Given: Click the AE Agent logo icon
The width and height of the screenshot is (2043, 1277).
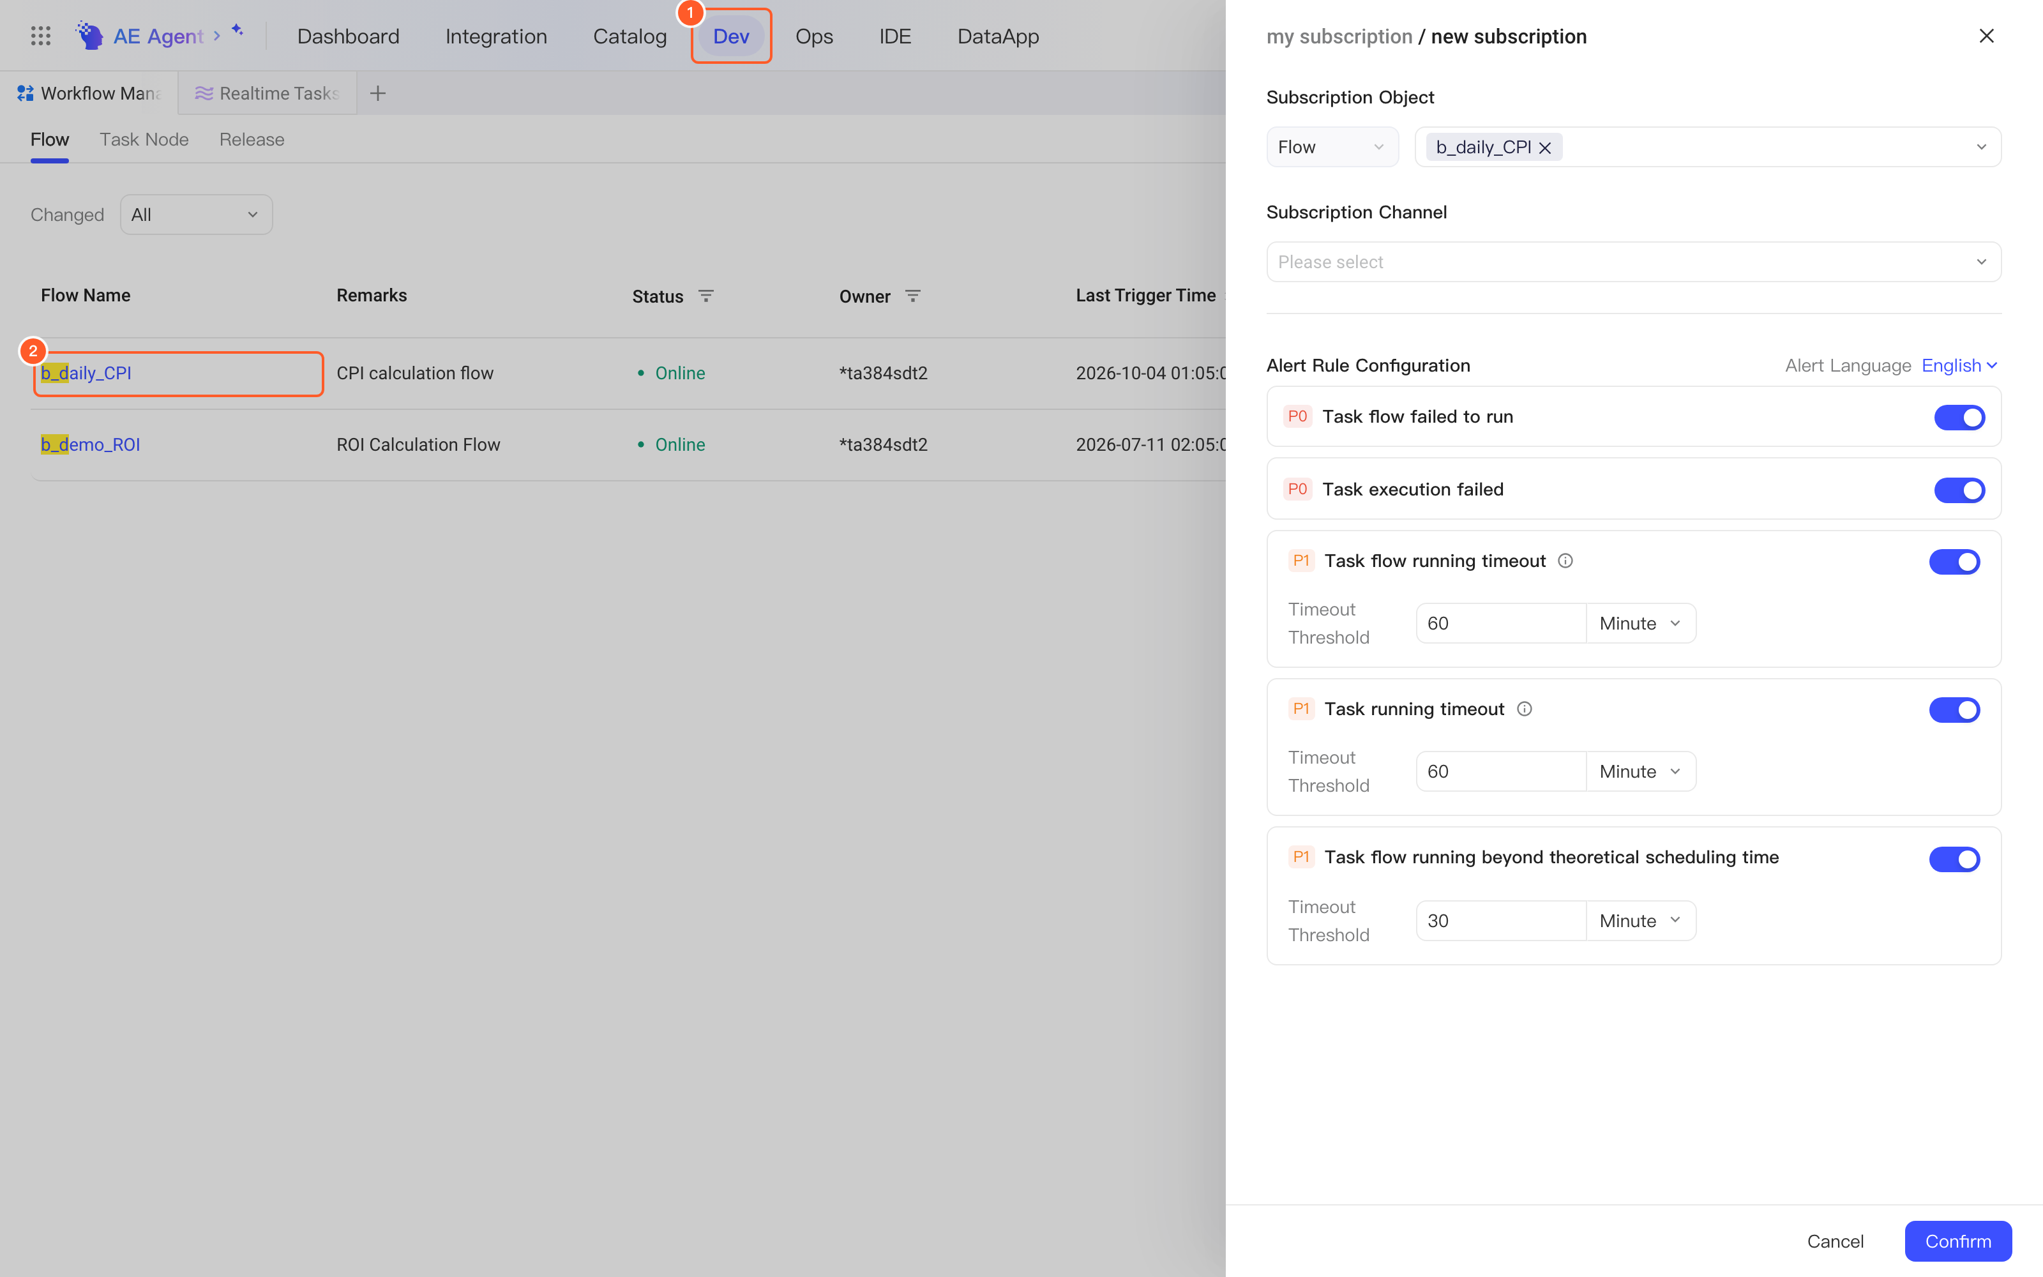Looking at the screenshot, I should [x=89, y=36].
